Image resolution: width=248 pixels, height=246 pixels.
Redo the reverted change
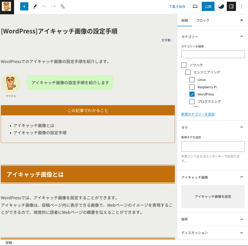(x=53, y=6)
